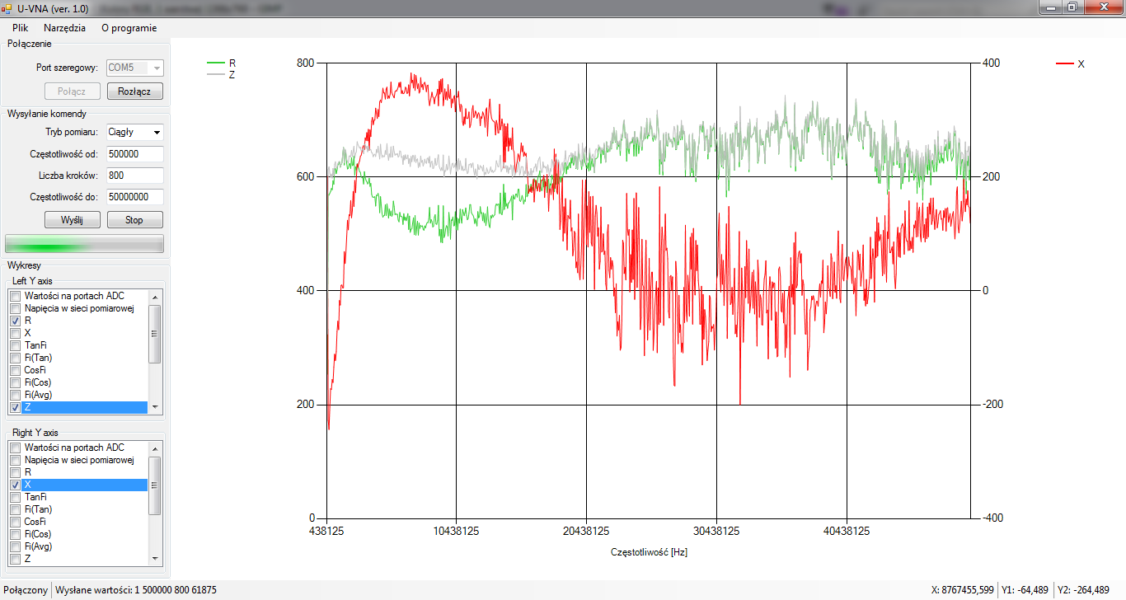Click the red X legend marker
Screen dimensions: 1126x600
coord(1065,63)
